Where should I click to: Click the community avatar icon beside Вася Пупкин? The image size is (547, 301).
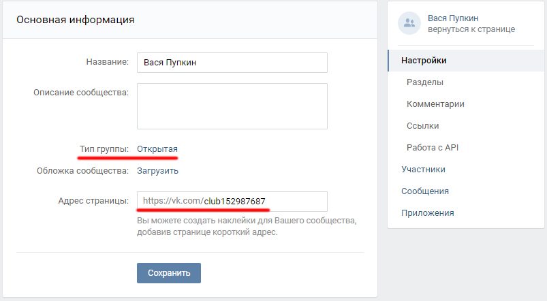[x=409, y=23]
